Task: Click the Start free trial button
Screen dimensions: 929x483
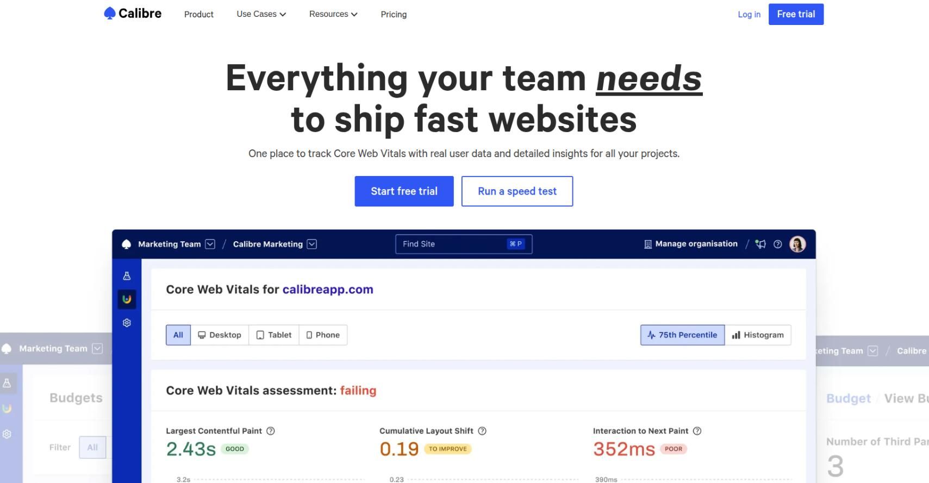Action: [x=404, y=191]
